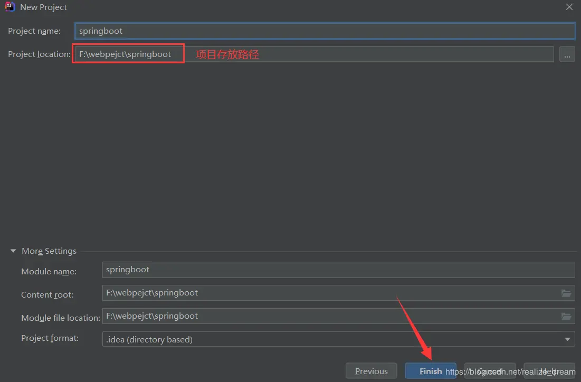Image resolution: width=581 pixels, height=382 pixels.
Task: Click the "Module file location:" label
Action: tap(61, 318)
